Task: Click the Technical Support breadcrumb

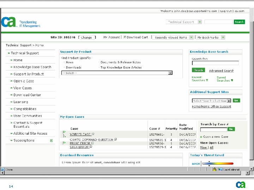Action: (18, 45)
